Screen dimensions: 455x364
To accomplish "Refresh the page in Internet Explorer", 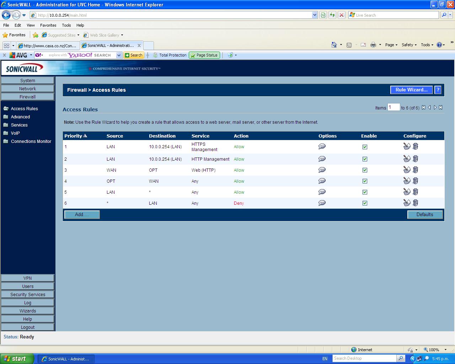I will (332, 15).
